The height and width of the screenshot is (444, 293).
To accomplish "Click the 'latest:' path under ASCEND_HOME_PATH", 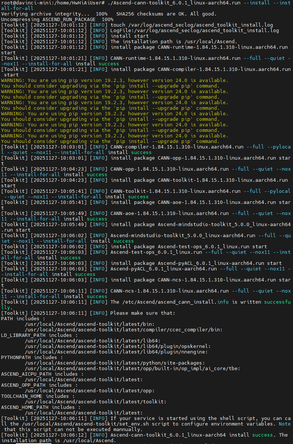I will point(84,413).
